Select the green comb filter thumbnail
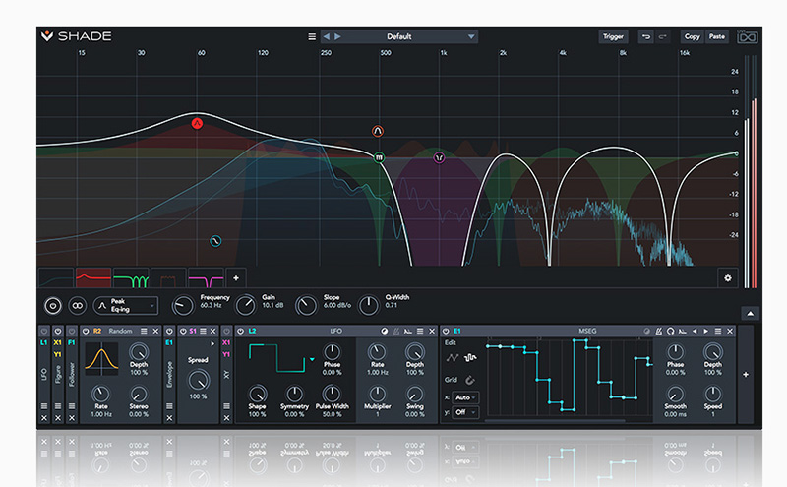787x487 pixels. (x=131, y=278)
